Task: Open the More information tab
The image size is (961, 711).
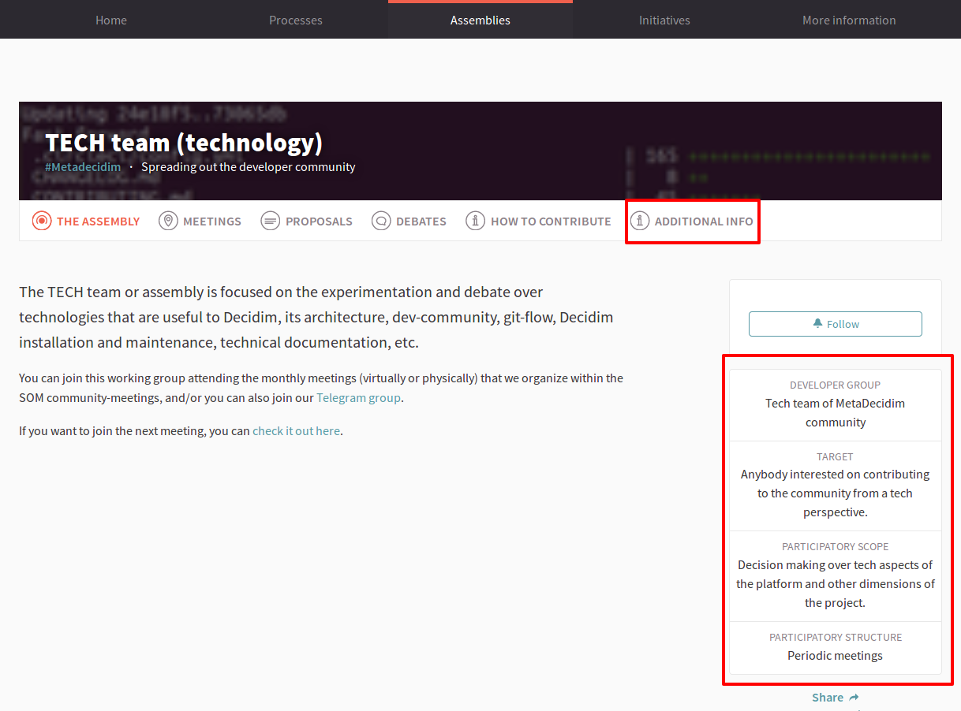Action: (849, 20)
